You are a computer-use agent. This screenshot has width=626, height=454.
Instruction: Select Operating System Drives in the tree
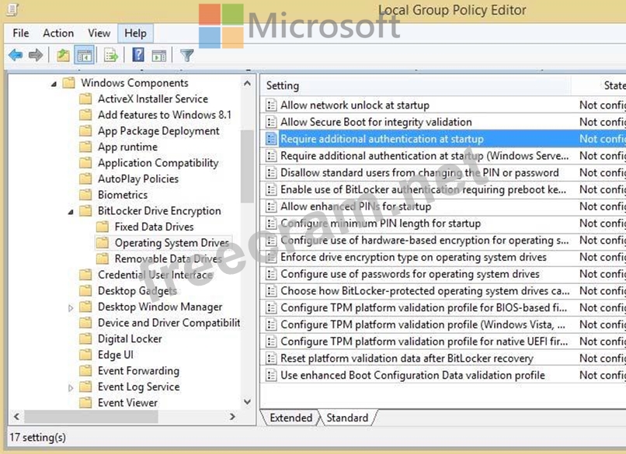[x=172, y=243]
